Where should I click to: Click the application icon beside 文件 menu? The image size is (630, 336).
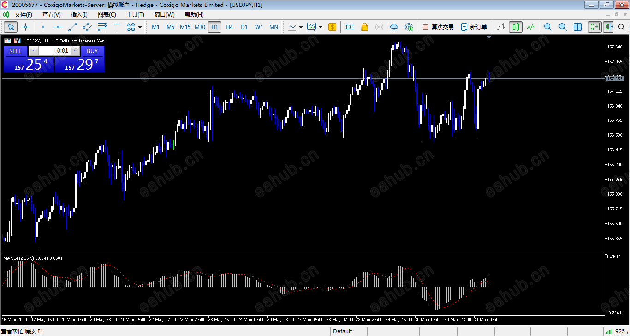[6, 14]
